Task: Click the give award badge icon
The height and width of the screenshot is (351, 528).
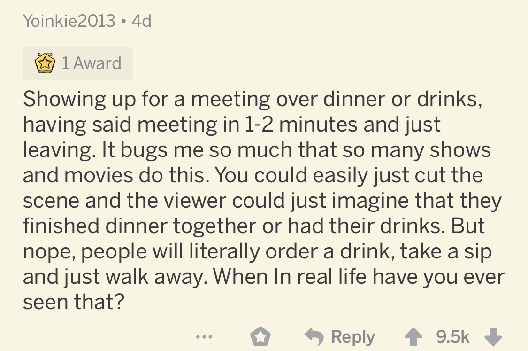Action: (x=260, y=336)
